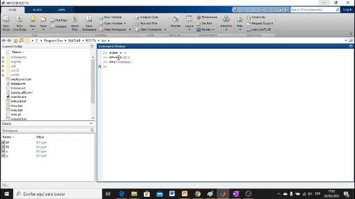Select variable M in Workspace
This screenshot has height=199, width=355.
(7, 143)
